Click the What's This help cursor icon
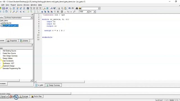This screenshot has height=101, width=180. click(55, 8)
